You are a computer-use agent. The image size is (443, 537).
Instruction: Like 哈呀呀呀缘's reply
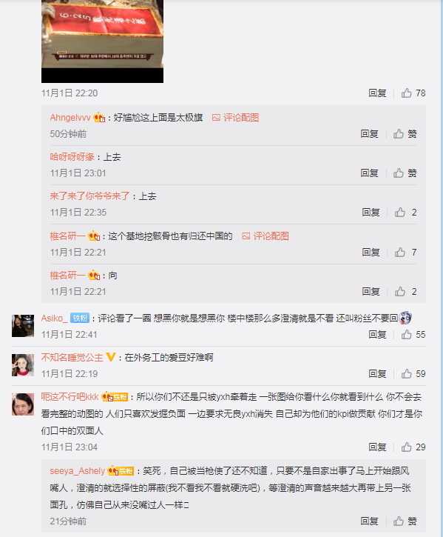[x=405, y=173]
